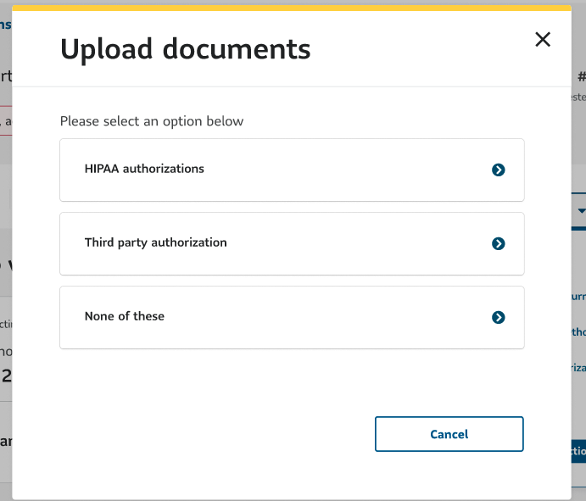
Task: Click the 'Please select an option below' text
Action: [152, 121]
